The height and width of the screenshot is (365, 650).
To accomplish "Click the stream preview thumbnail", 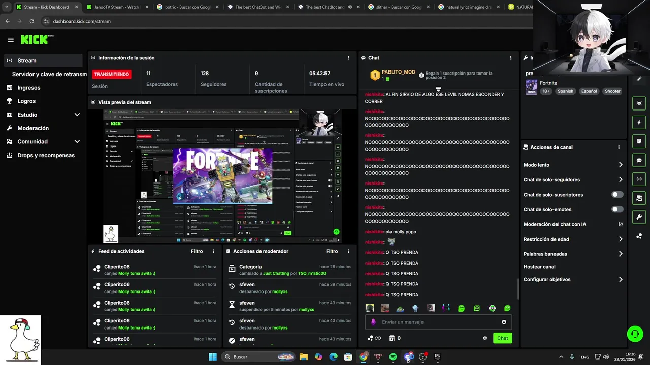I will 222,176.
